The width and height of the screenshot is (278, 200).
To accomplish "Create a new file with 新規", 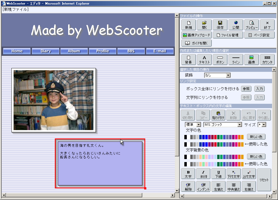I will (189, 25).
